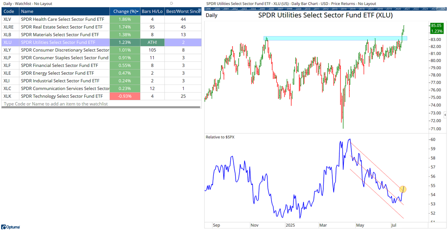448x230 pixels.
Task: Select the XLE Energy row
Action: [x=101, y=73]
